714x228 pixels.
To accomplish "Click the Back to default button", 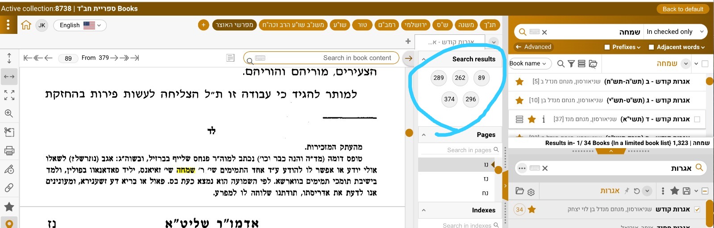I will click(x=682, y=9).
